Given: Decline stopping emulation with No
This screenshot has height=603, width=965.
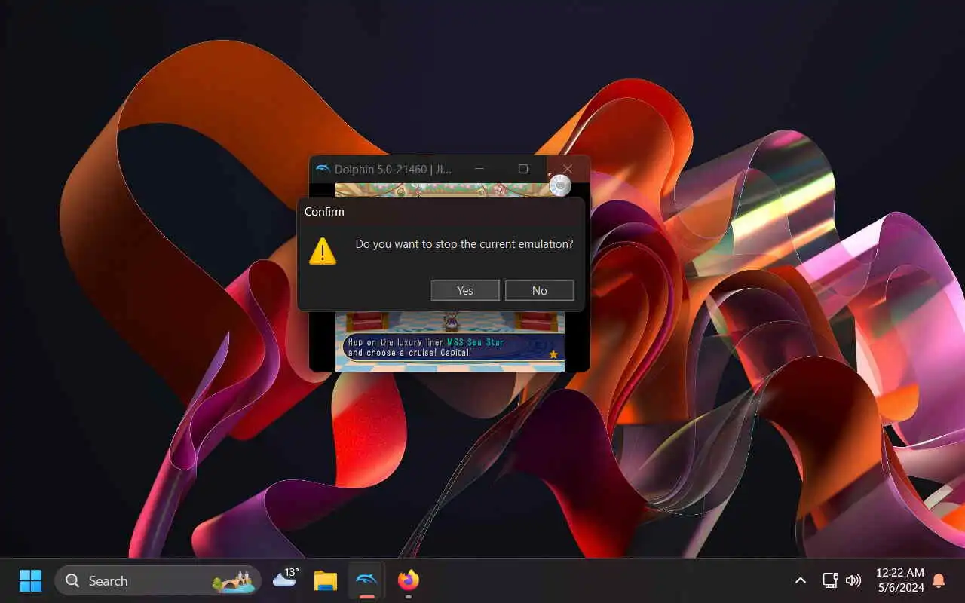Looking at the screenshot, I should pos(540,290).
